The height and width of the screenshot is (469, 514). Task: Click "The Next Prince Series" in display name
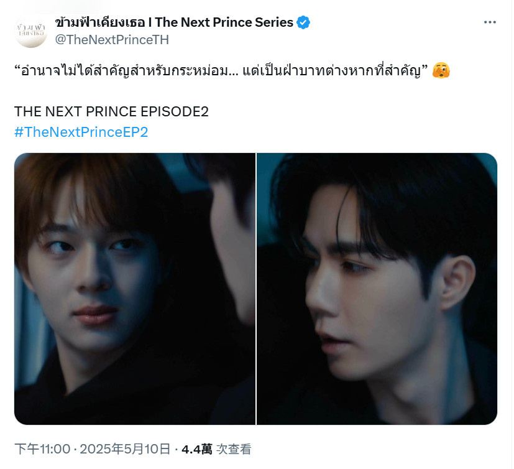224,22
